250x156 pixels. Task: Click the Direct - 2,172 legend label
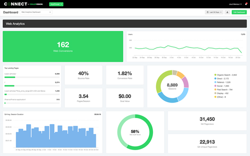point(223,78)
